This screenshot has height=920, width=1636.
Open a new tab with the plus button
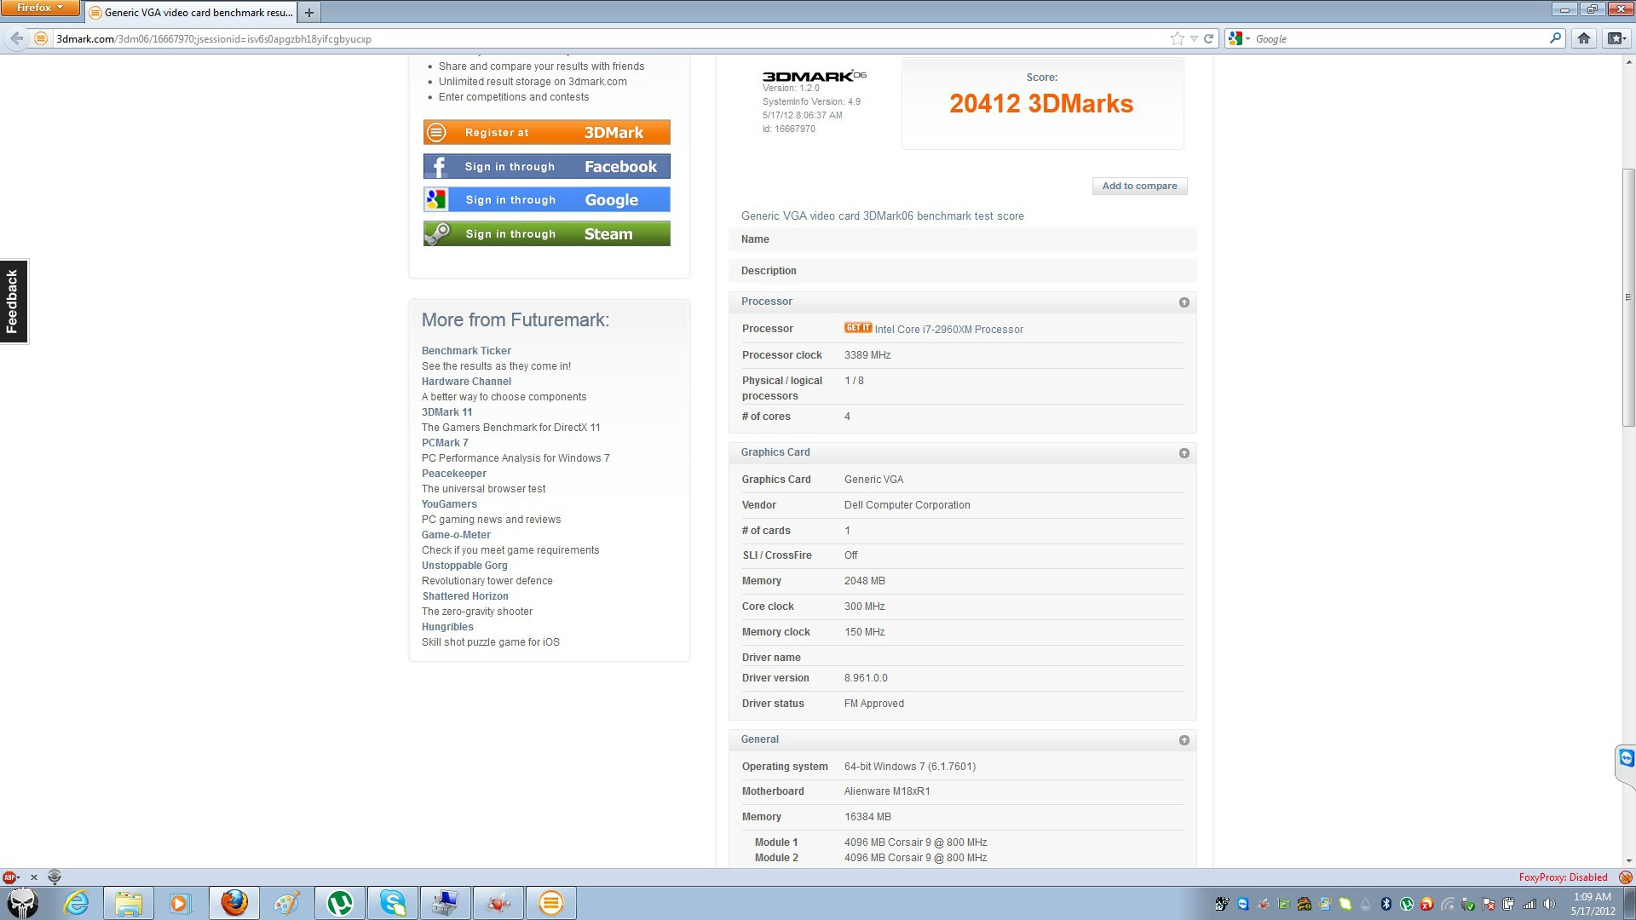tap(309, 13)
